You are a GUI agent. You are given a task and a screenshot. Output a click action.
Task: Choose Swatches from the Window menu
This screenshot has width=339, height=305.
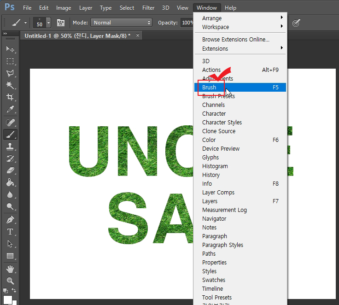click(240, 280)
